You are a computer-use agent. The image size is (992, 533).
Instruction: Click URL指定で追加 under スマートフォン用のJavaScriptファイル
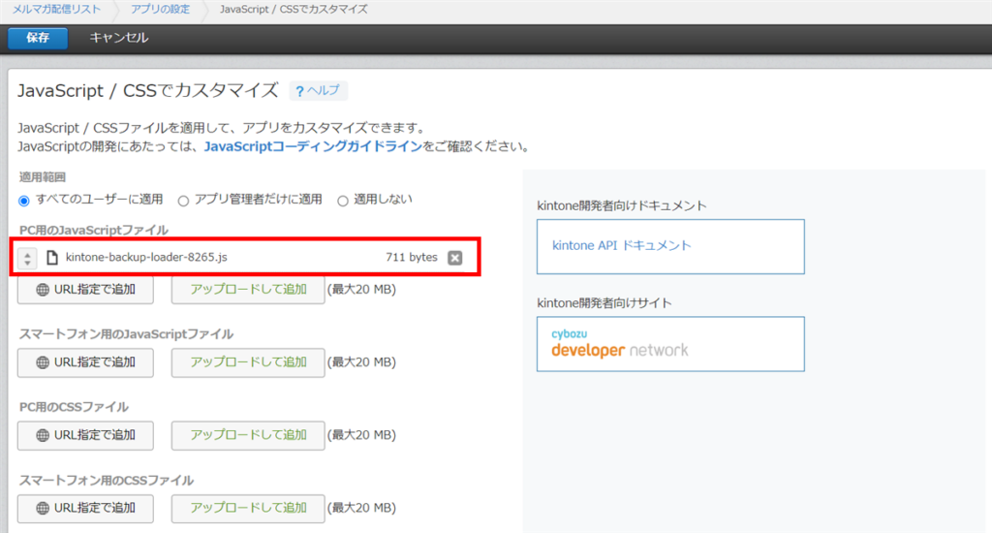(85, 362)
